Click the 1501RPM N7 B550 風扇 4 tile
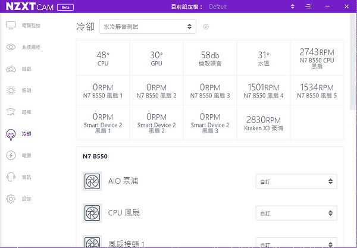 click(264, 90)
